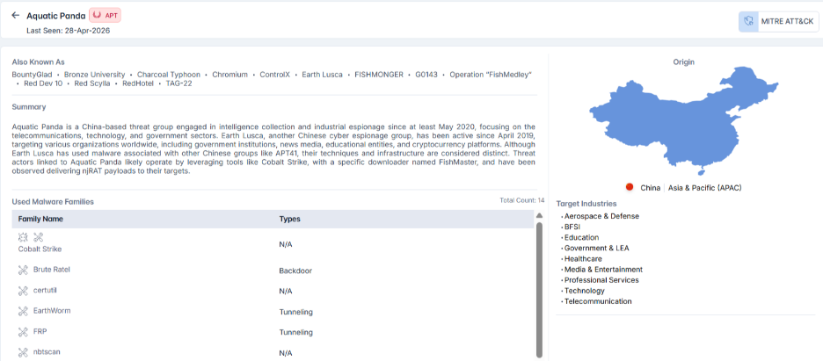The width and height of the screenshot is (823, 361).
Task: Click the APT badge icon
Action: click(x=97, y=15)
